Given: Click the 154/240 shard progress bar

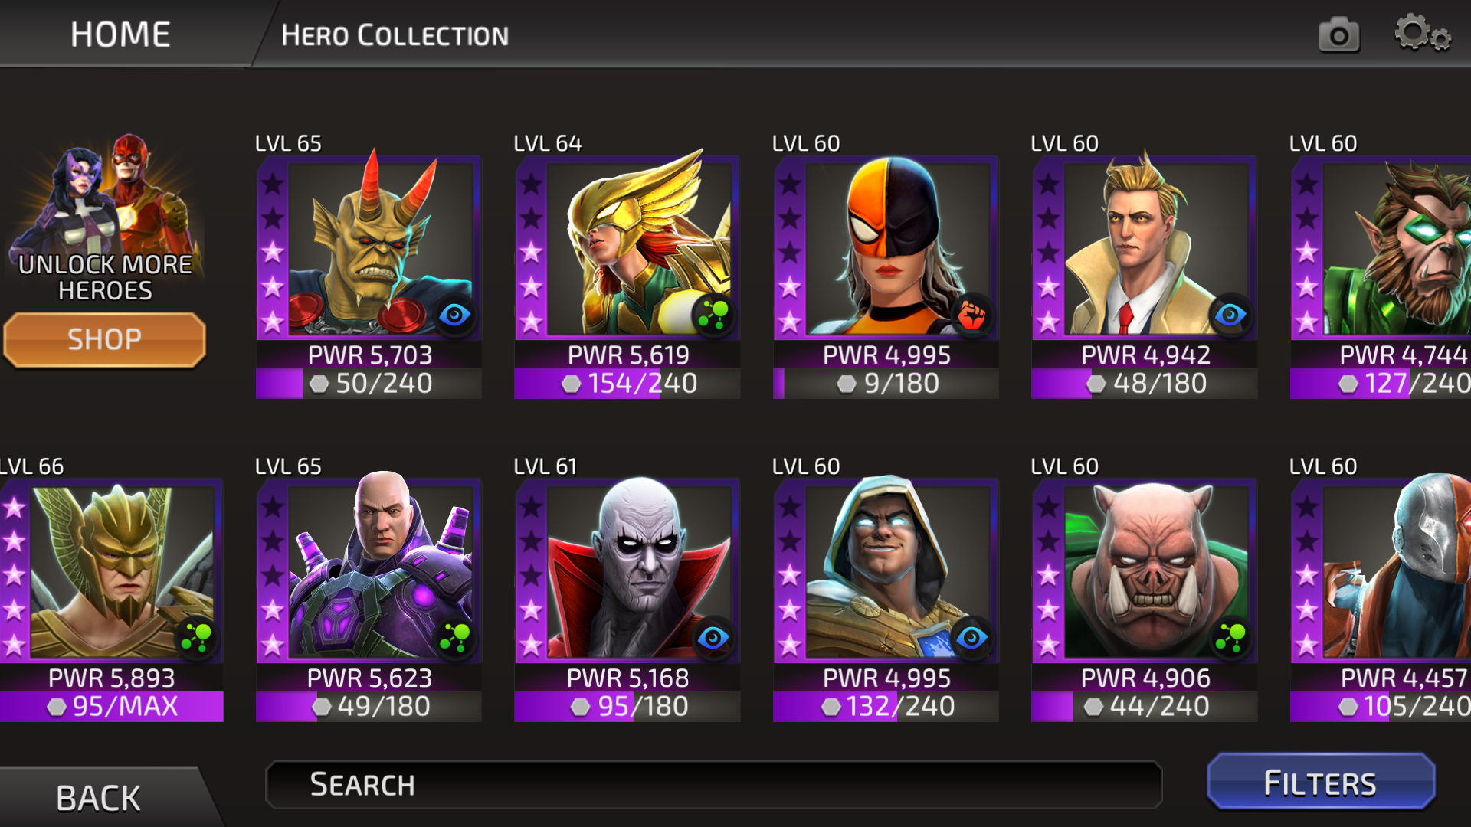Looking at the screenshot, I should coord(627,384).
